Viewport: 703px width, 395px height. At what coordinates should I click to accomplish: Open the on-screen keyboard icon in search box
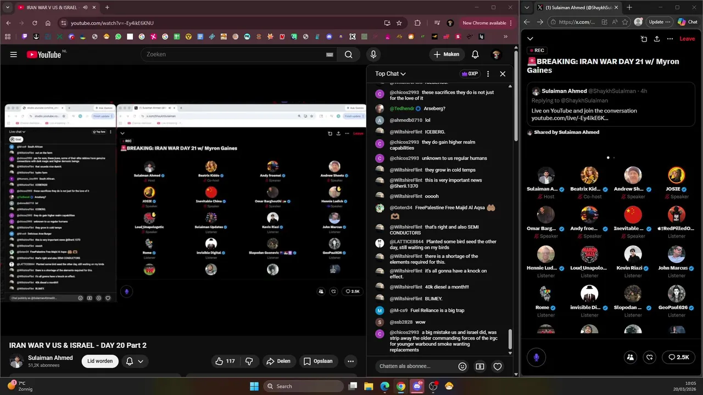tap(330, 54)
